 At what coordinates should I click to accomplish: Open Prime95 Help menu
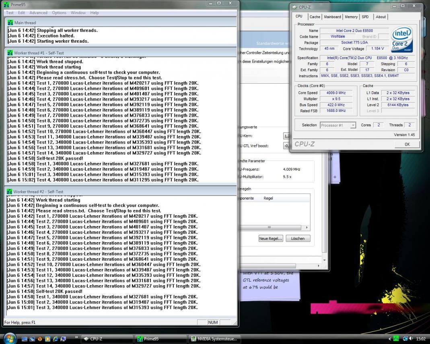tap(95, 12)
